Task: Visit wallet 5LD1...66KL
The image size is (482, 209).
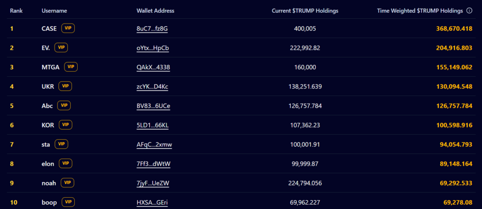Action: tap(153, 126)
